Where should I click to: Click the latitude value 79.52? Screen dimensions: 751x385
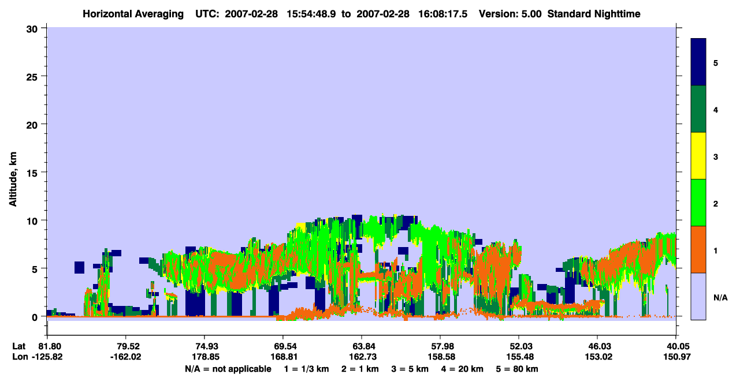click(125, 346)
